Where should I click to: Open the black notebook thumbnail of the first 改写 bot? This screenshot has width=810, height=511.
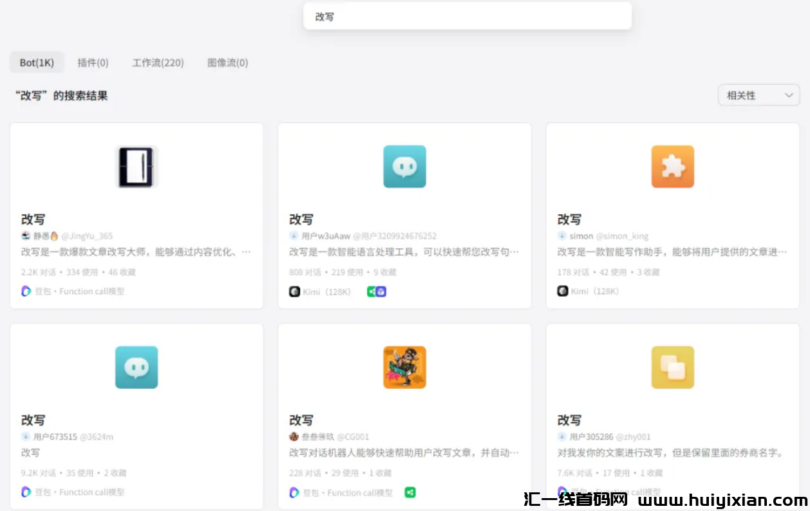pyautogui.click(x=137, y=166)
